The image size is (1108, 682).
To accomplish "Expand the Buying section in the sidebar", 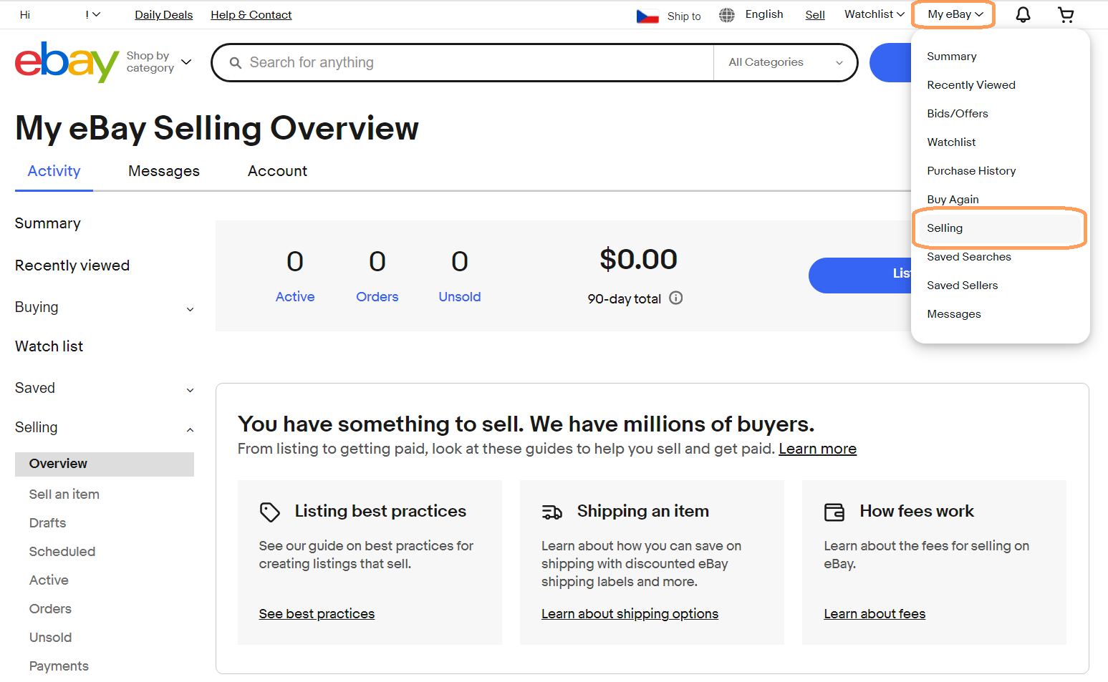I will pos(190,308).
